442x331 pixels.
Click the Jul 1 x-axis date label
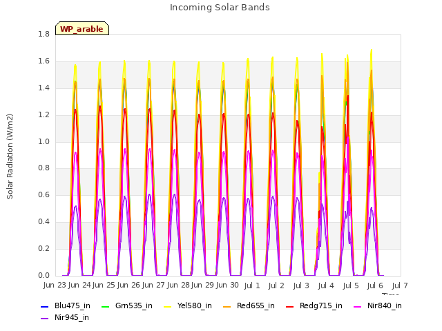252,285
